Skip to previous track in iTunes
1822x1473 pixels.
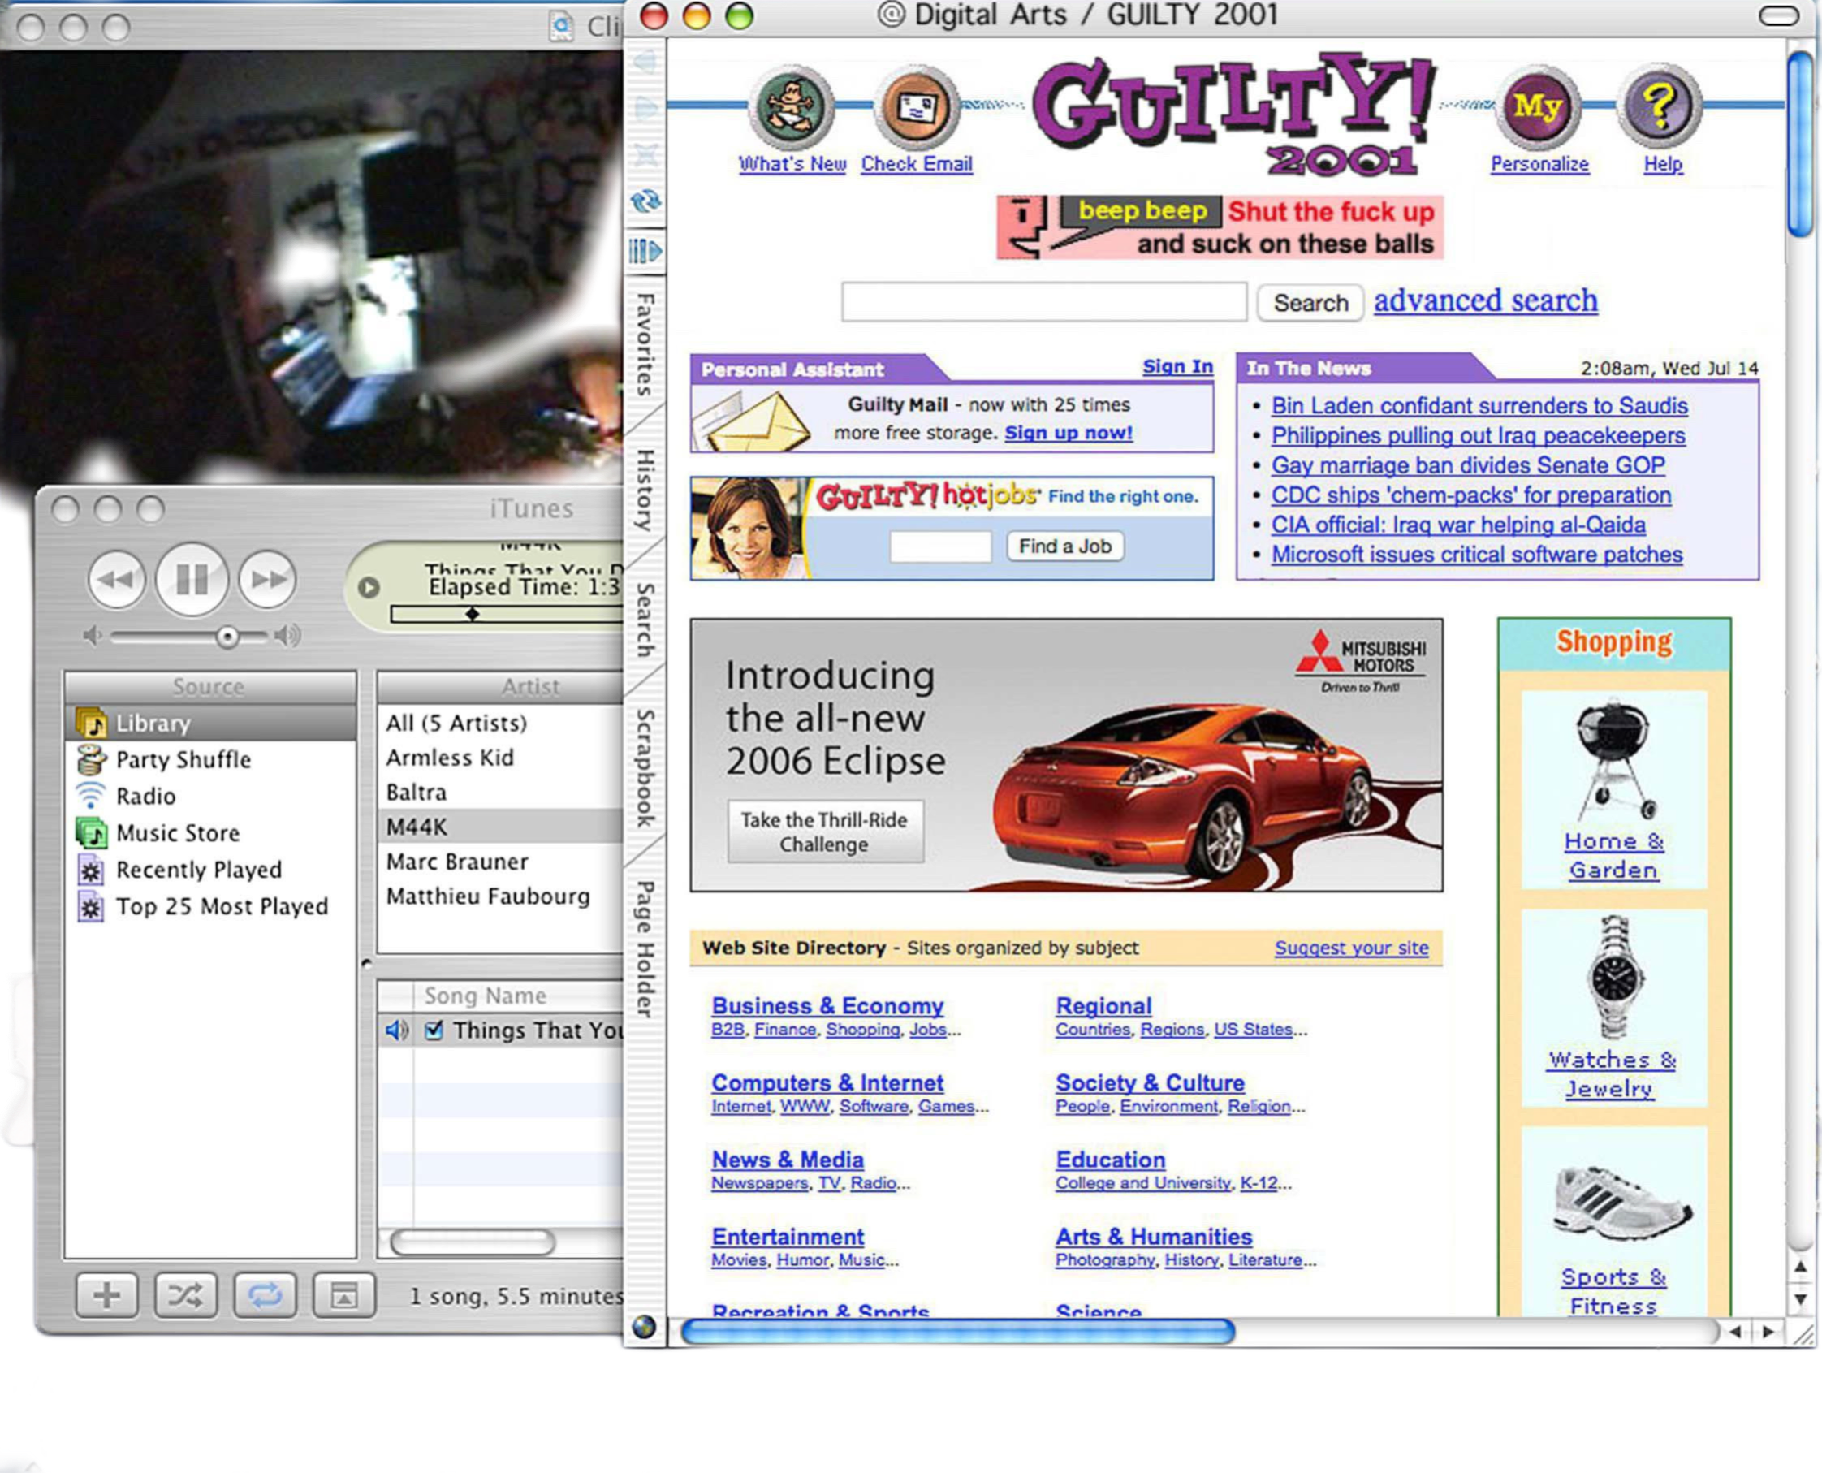117,580
